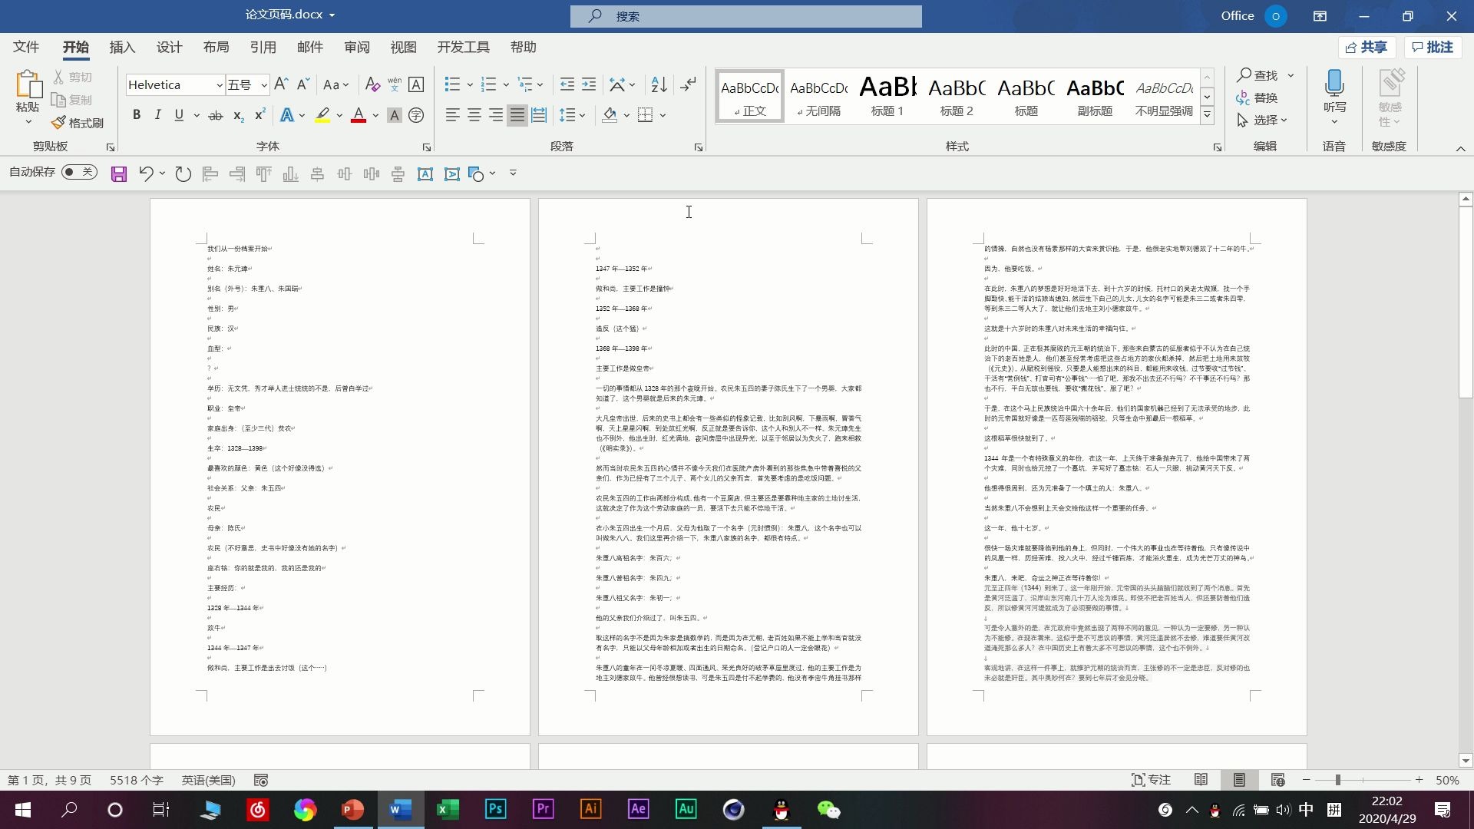Open the 插入 ribbon tab

(x=122, y=48)
